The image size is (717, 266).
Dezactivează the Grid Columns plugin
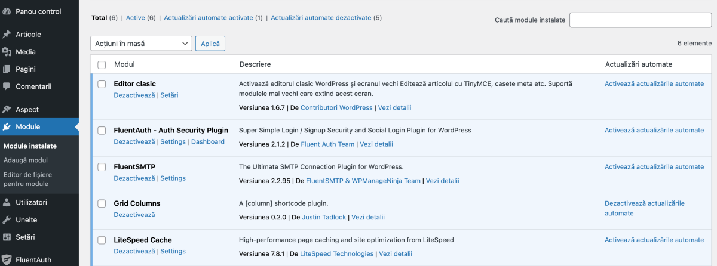pos(134,214)
